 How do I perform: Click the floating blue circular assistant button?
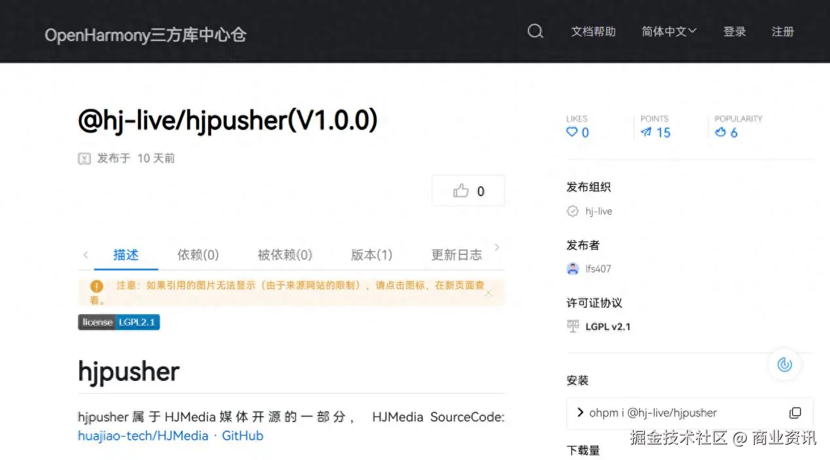(784, 364)
